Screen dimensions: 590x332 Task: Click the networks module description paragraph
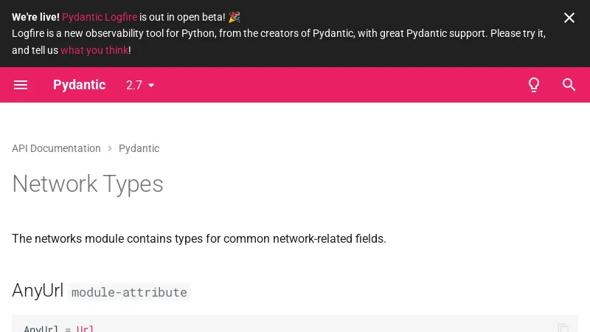pyautogui.click(x=199, y=238)
